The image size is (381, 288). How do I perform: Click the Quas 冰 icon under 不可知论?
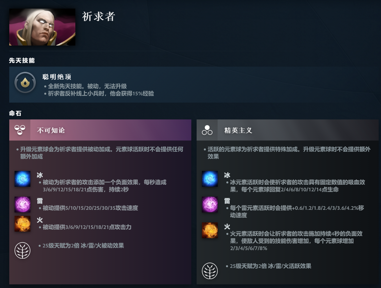pyautogui.click(x=22, y=179)
